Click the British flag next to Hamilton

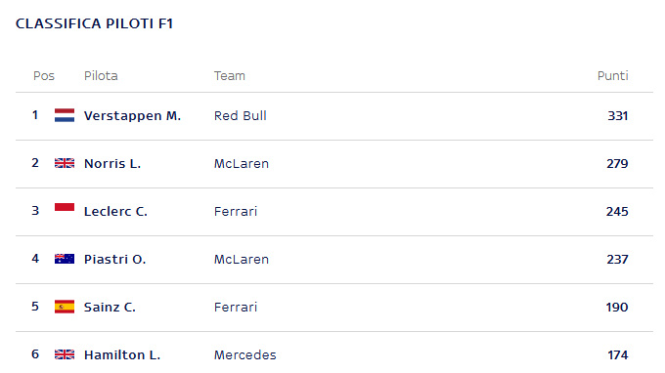click(65, 354)
